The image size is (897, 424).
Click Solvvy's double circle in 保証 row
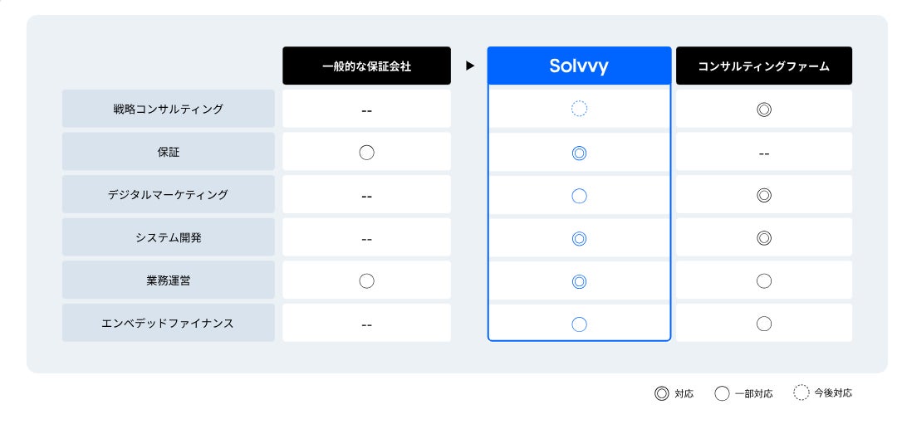[x=580, y=153]
